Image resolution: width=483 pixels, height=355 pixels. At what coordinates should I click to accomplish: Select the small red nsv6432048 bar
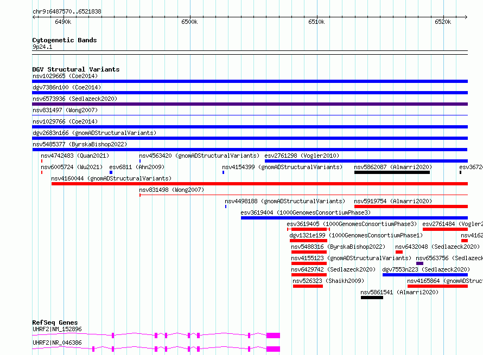tap(399, 252)
